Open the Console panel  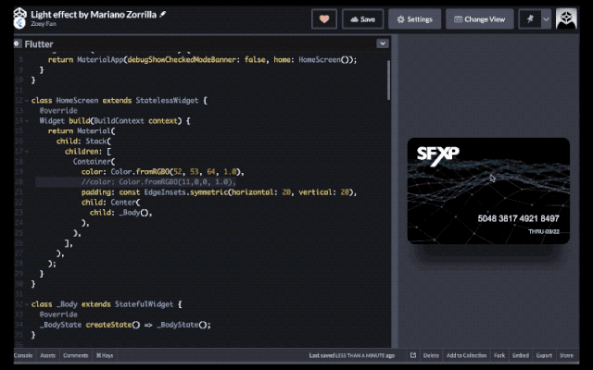[x=24, y=355]
